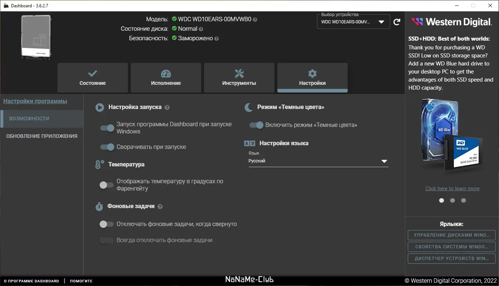The width and height of the screenshot is (499, 286).
Task: Switch to ОБНОВЛЕНИЕ ПРИЛОЖЕНИЯ section
Action: 42,136
